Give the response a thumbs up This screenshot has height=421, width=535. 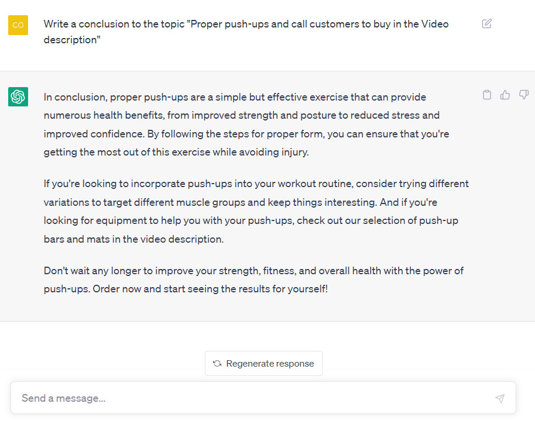tap(505, 95)
